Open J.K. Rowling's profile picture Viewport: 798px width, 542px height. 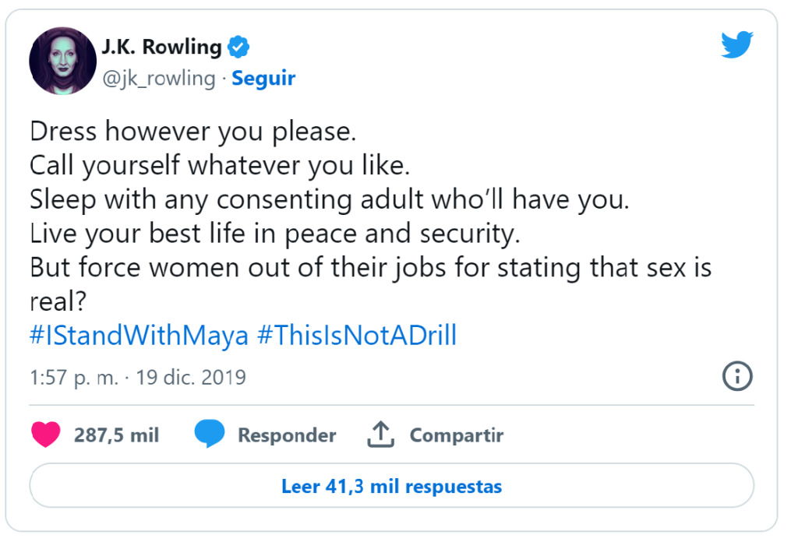pos(62,62)
